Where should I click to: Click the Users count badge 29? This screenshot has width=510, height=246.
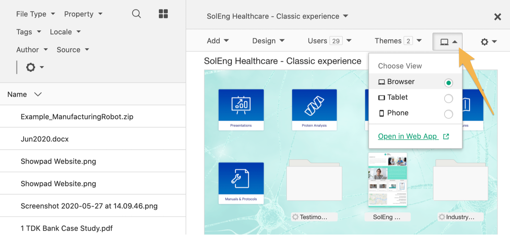336,41
